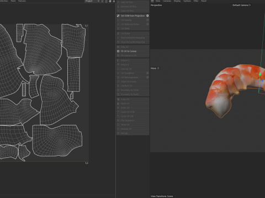Click the 3D viewport hamburger menu icon
This screenshot has height=198, width=265.
pos(152,1)
